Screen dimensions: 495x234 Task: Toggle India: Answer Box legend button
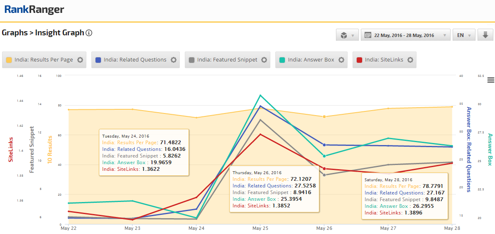(x=311, y=60)
